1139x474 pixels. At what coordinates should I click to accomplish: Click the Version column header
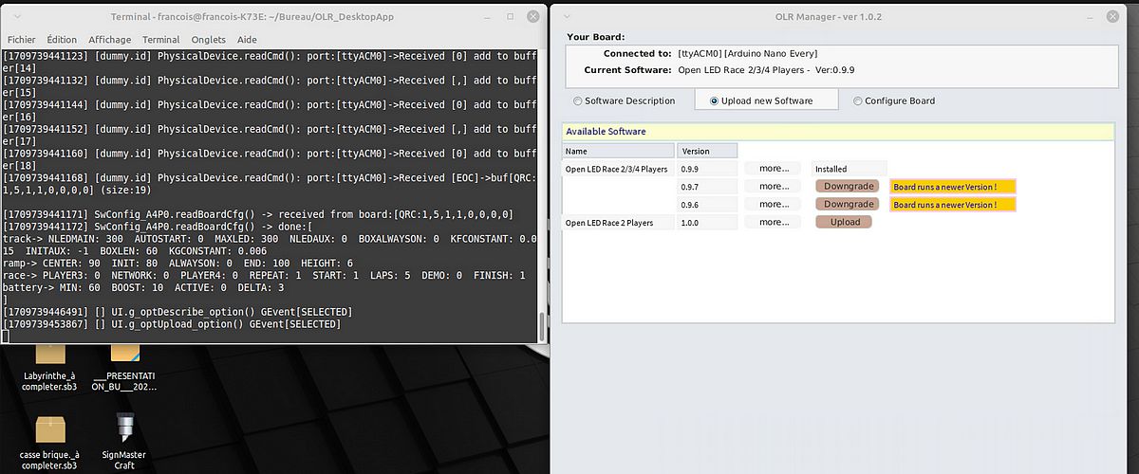tap(707, 151)
